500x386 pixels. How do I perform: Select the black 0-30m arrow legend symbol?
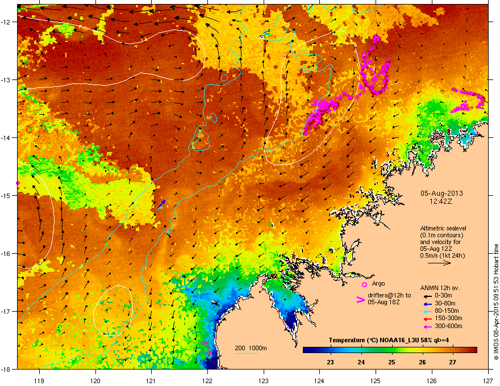(428, 296)
